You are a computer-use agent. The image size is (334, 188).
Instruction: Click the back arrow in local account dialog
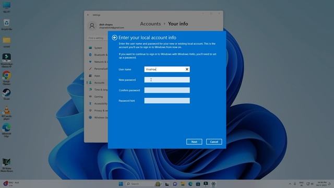click(114, 38)
